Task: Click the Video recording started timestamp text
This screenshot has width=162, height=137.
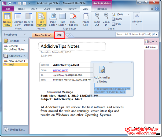Action: [x=112, y=89]
